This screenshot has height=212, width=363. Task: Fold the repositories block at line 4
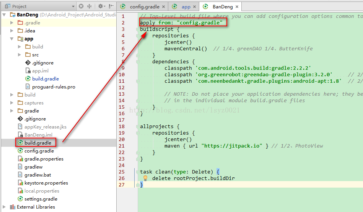coord(138,36)
